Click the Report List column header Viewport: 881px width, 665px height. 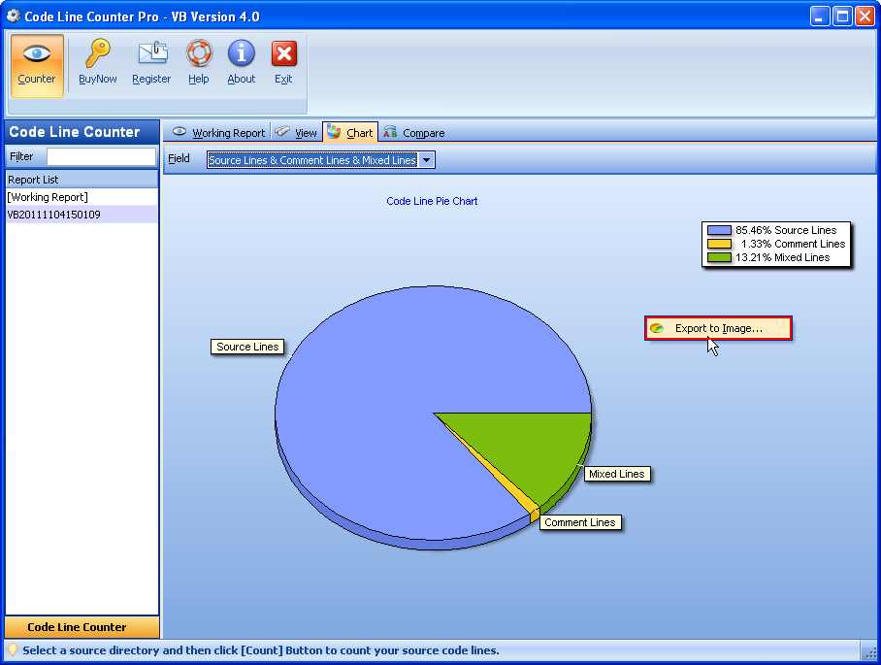tap(82, 180)
